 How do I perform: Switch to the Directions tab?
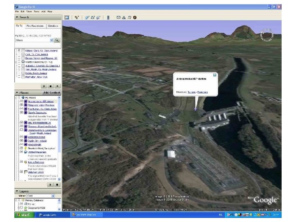53,26
